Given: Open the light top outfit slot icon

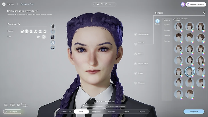Looking at the screenshot, I should coord(53,32).
